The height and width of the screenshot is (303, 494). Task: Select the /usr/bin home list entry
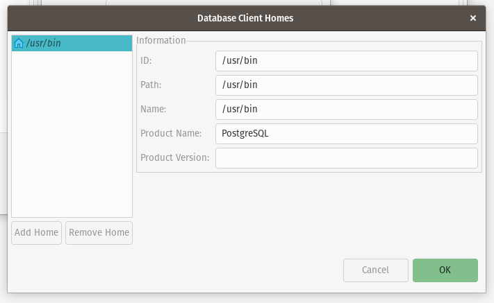tap(72, 43)
